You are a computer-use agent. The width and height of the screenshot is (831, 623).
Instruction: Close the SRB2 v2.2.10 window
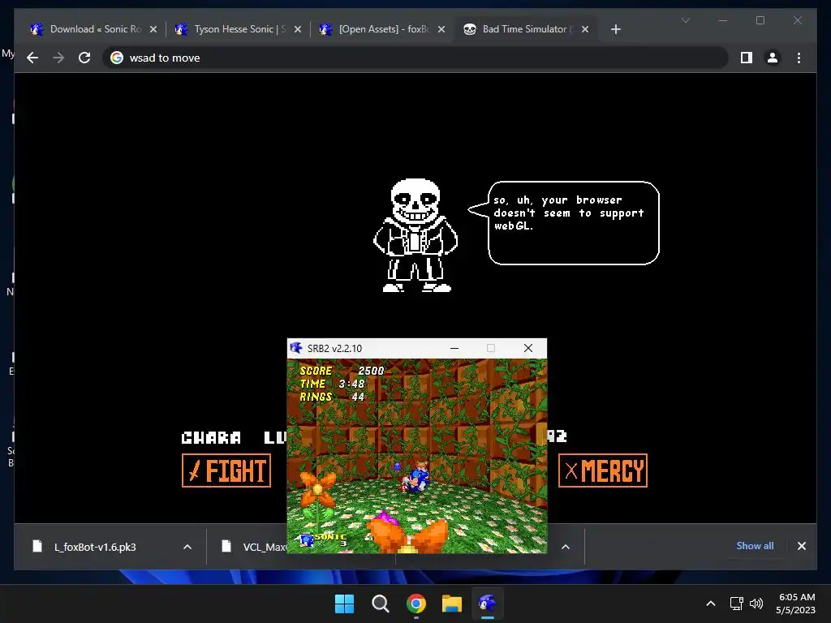click(527, 348)
